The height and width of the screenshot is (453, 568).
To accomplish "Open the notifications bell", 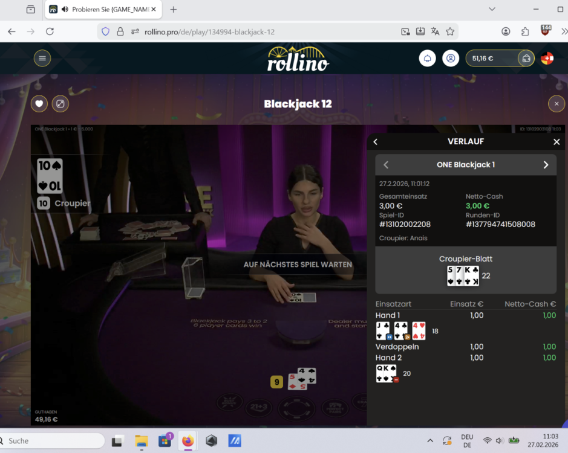I will pyautogui.click(x=428, y=58).
